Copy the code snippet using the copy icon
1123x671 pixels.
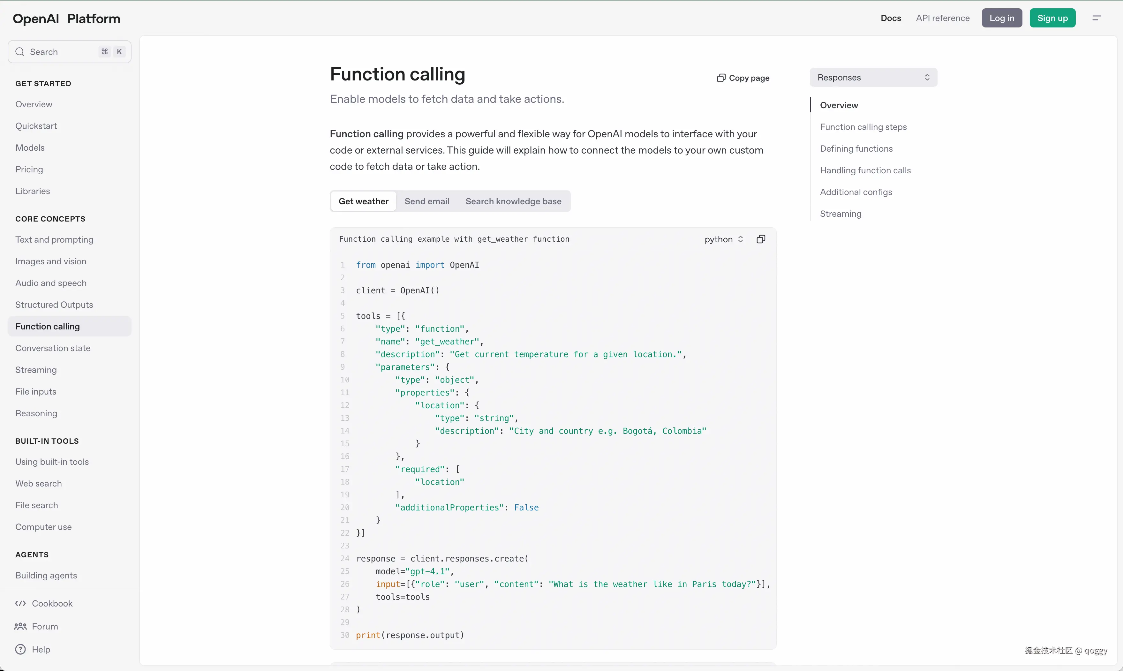click(761, 239)
